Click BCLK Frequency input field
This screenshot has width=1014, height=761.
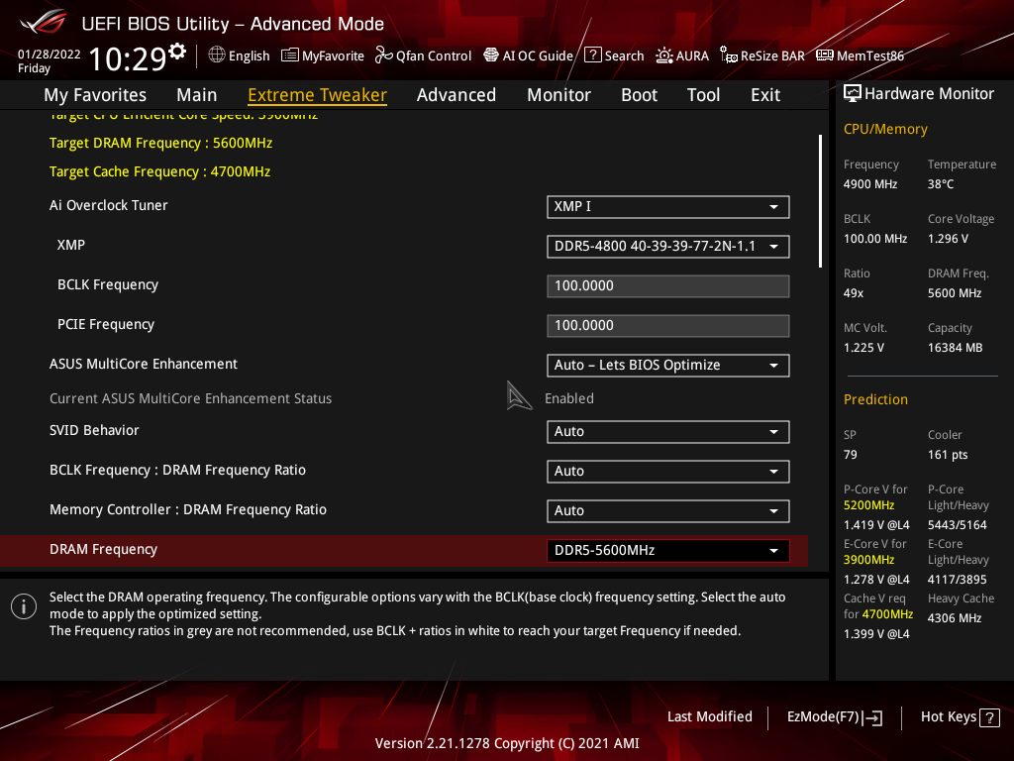(x=668, y=286)
